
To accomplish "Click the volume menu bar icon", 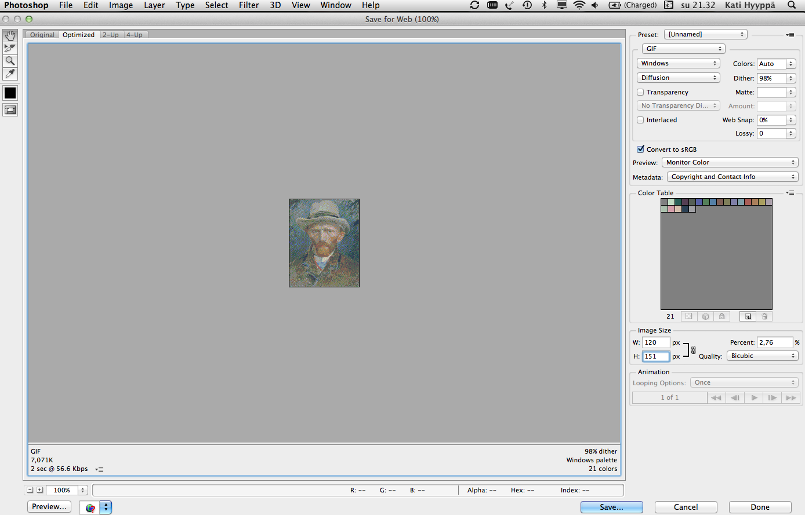I will point(595,5).
